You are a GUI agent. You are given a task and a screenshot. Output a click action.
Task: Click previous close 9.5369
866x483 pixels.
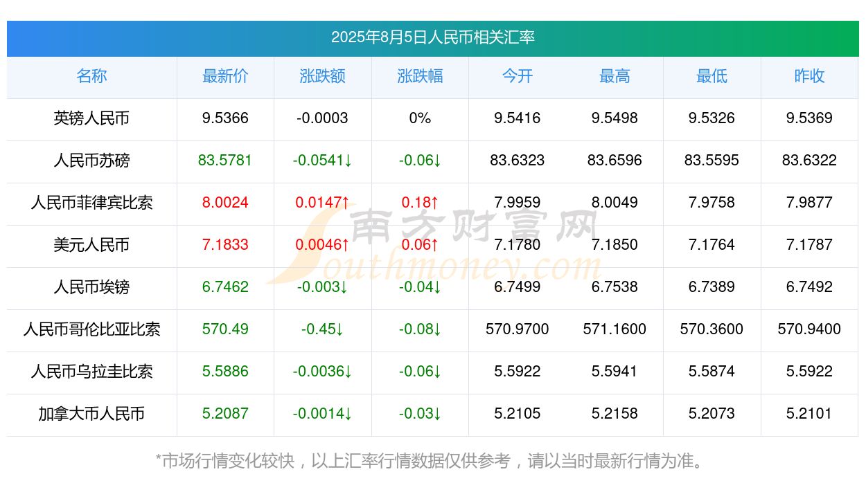(809, 118)
